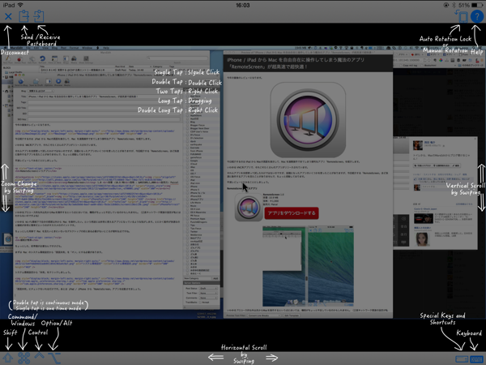This screenshot has width=486, height=365.
Task: Toggle the Option/Alt modifier key icon
Action: tap(54, 358)
